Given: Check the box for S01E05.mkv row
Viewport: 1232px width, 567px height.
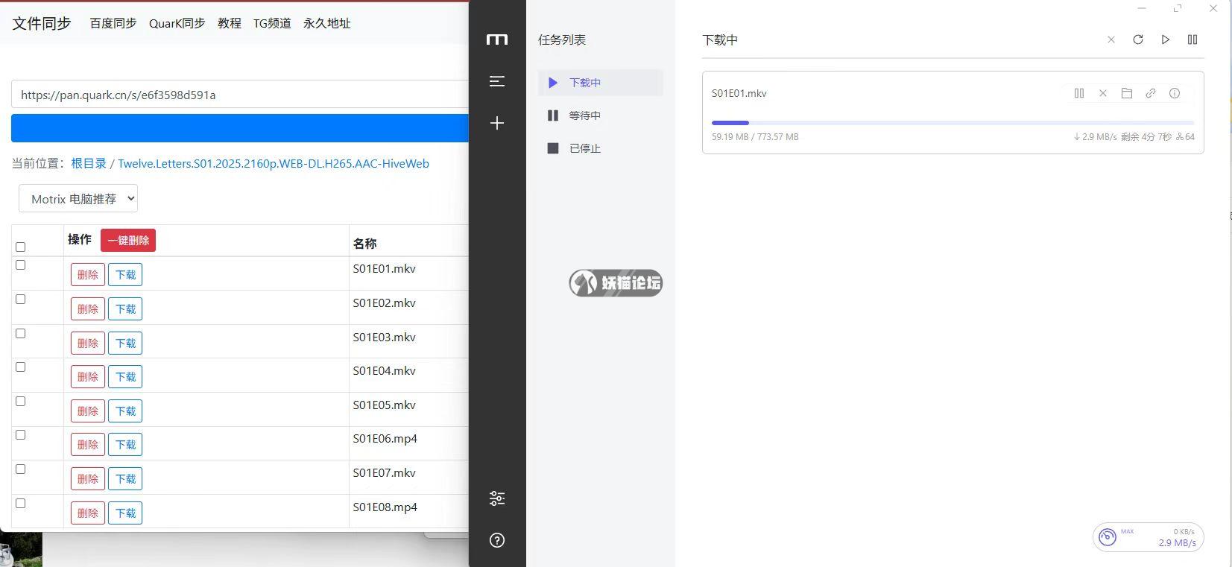Looking at the screenshot, I should coord(21,401).
